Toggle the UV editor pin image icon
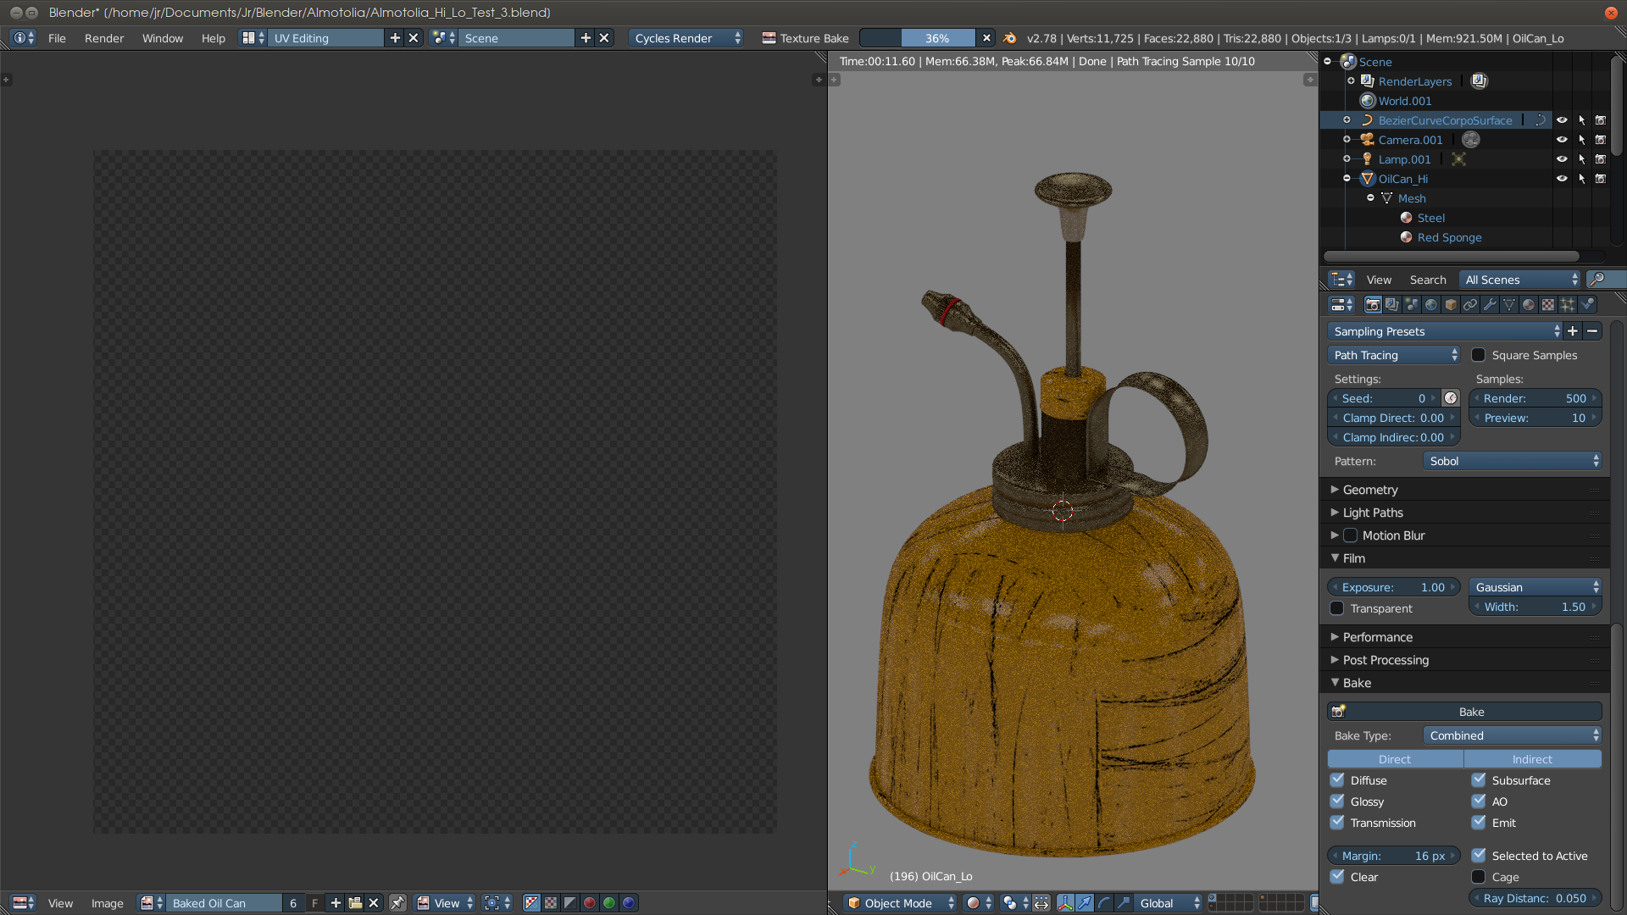 pos(397,903)
